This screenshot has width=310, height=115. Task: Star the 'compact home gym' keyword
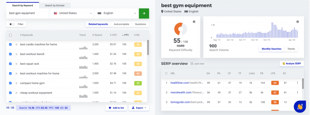(x=17, y=83)
